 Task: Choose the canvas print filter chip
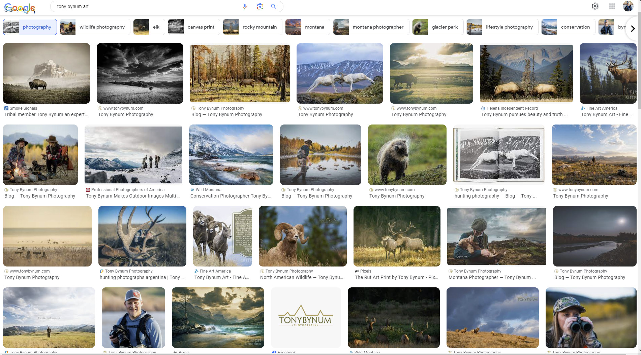click(x=194, y=27)
